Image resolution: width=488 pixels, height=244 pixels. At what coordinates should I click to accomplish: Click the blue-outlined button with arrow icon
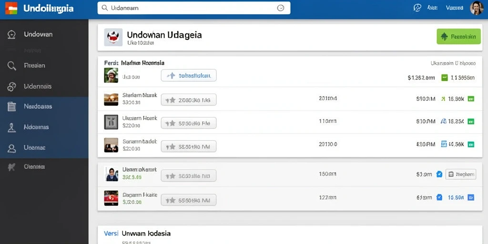pyautogui.click(x=189, y=75)
